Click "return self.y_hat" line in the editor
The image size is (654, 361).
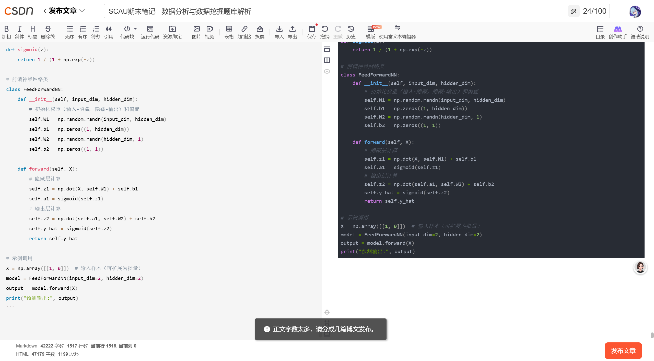pyautogui.click(x=53, y=239)
